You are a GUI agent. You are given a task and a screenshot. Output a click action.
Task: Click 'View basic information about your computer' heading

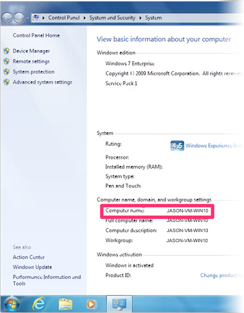(164, 39)
